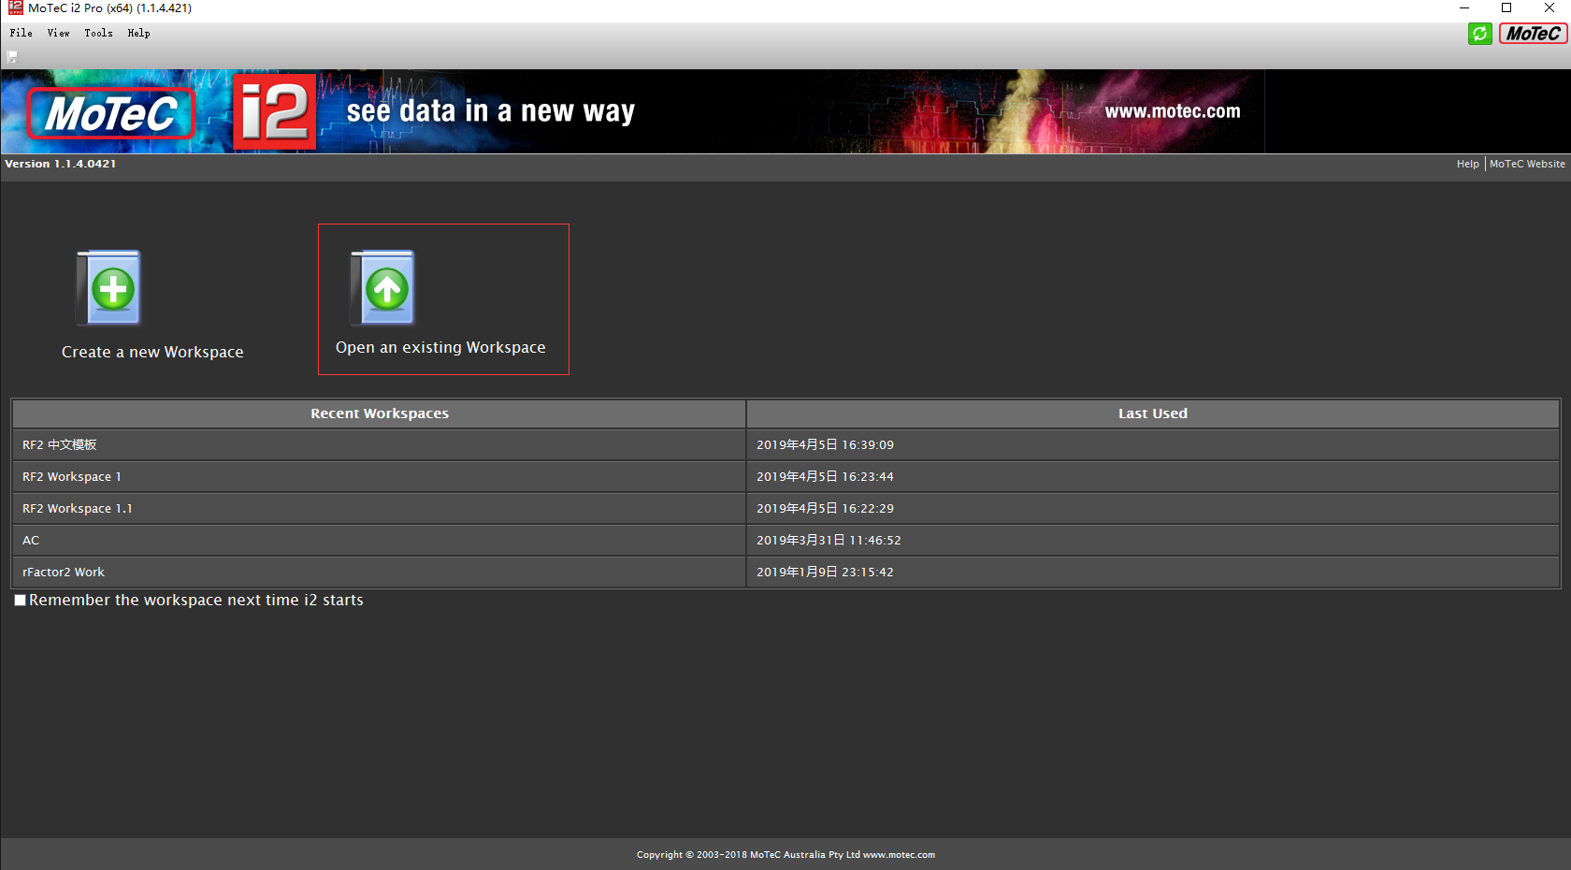The image size is (1571, 870).
Task: Click the www.motec.com banner text
Action: [1173, 111]
